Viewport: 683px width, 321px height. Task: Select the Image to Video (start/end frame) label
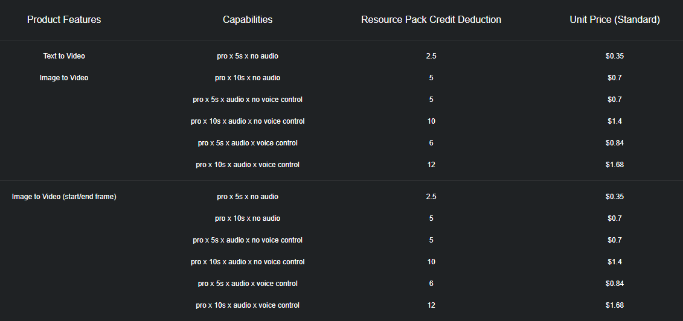coord(64,197)
